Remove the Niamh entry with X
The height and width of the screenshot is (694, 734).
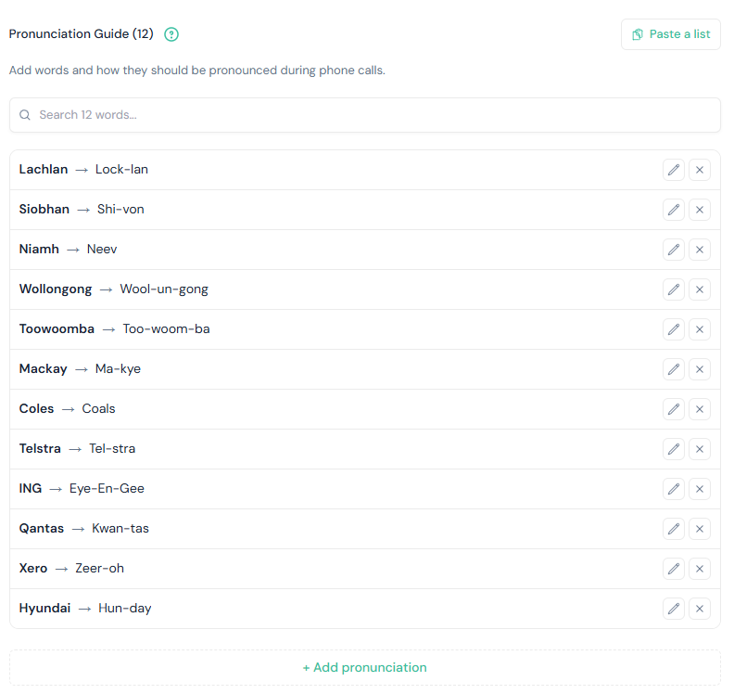[x=700, y=250]
